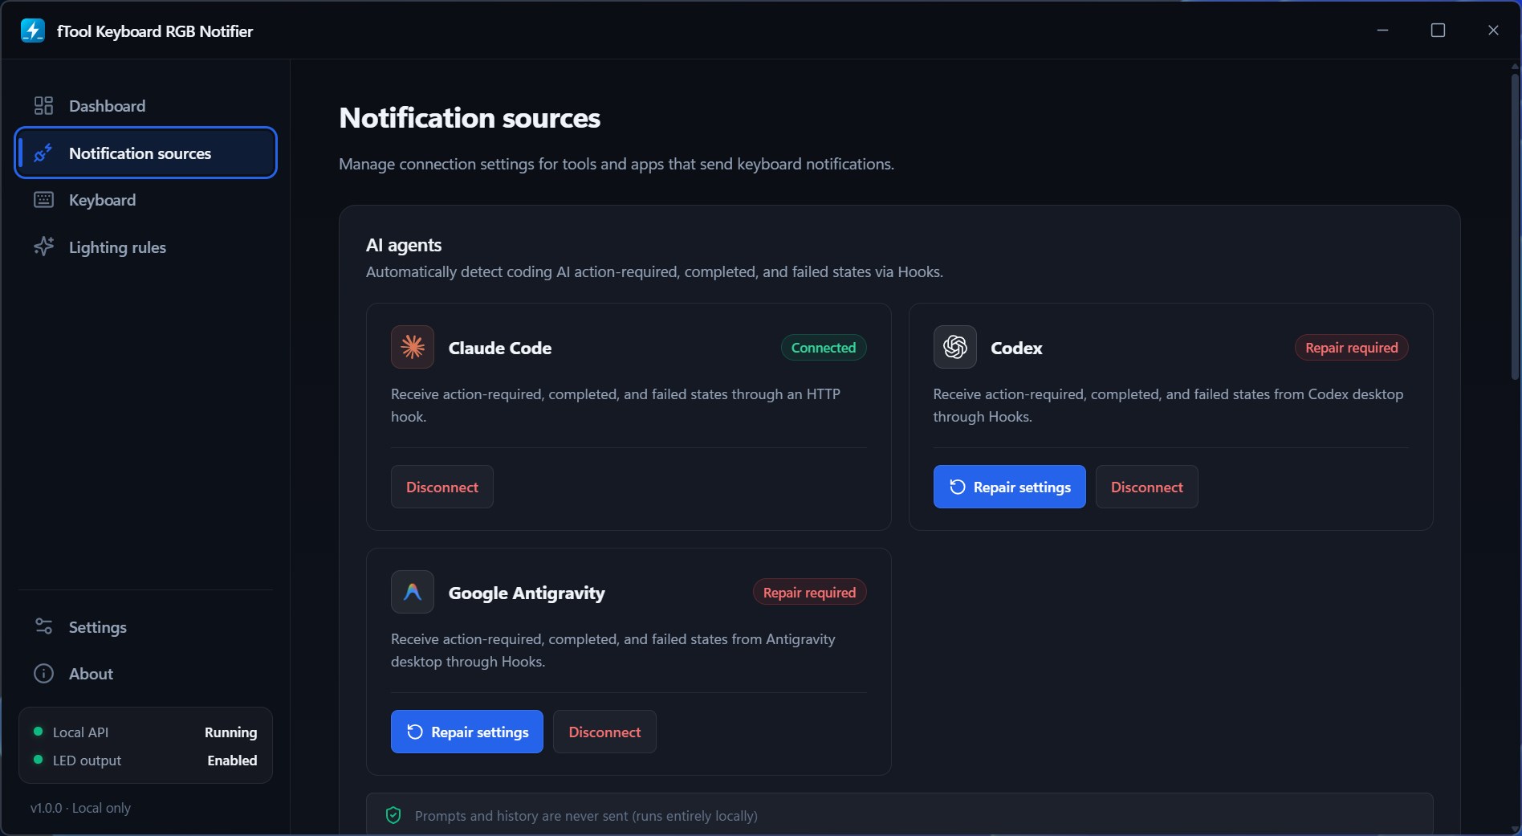The height and width of the screenshot is (836, 1522).
Task: Open the Settings page
Action: pos(145,626)
